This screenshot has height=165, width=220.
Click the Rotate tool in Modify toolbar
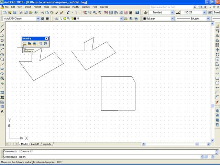217,54
